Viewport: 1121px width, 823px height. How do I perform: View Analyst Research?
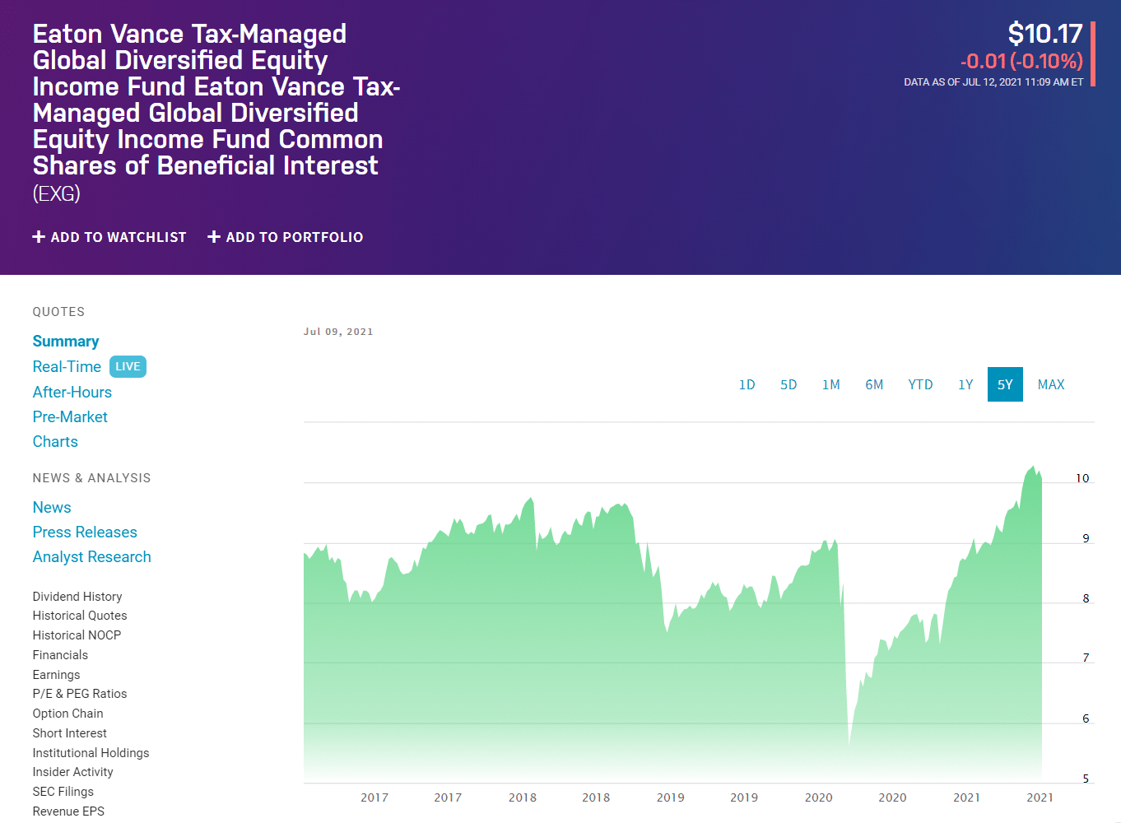tap(92, 556)
